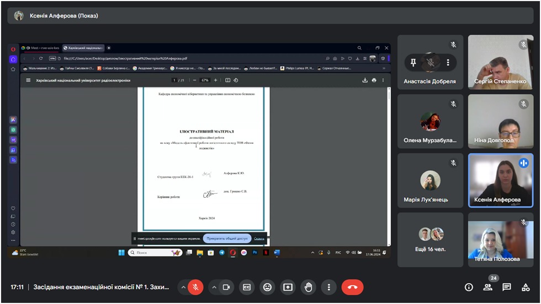The height and width of the screenshot is (304, 541).
Task: Toggle the camera on or off
Action: pyautogui.click(x=226, y=287)
